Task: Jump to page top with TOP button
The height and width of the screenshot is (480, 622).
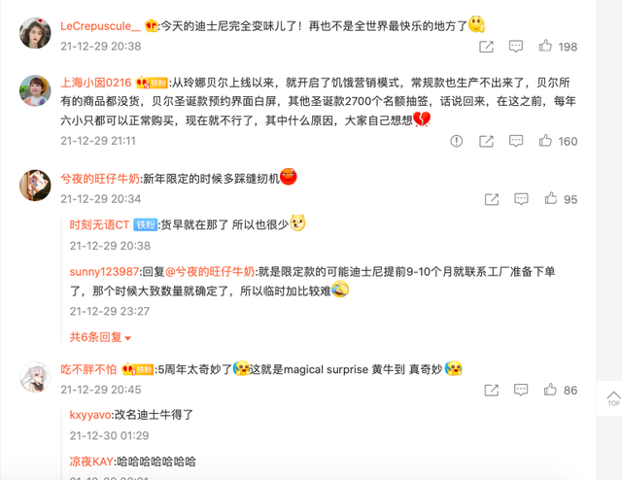Action: [613, 398]
